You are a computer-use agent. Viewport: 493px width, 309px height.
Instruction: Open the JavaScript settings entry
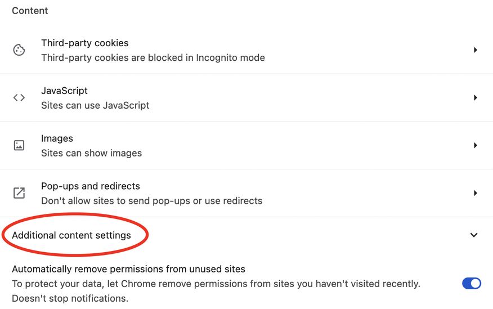pyautogui.click(x=65, y=91)
